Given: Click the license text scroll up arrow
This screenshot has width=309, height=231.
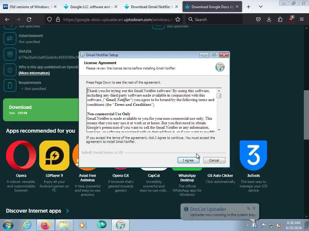Looking at the screenshot, I should 219,91.
